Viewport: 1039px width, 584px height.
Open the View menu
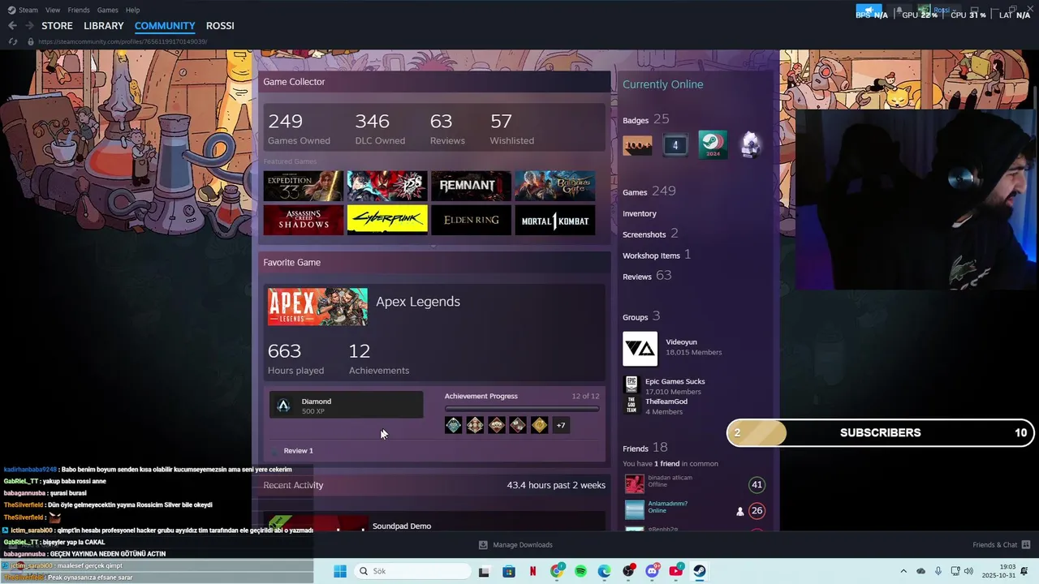(x=53, y=10)
